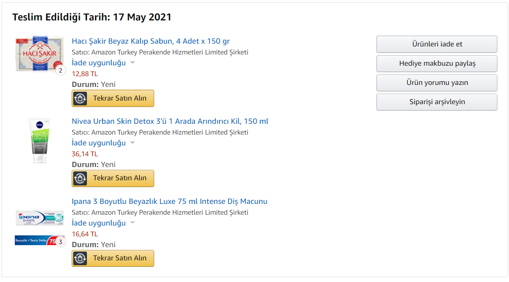Click quantity badge 3 on Ipana image
This screenshot has width=509, height=282.
(60, 242)
